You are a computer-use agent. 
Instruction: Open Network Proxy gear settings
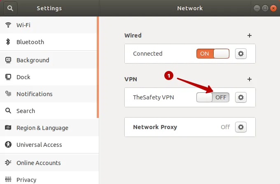[x=241, y=127]
